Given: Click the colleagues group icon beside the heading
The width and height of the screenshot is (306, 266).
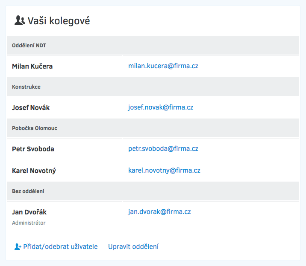Looking at the screenshot, I should click(20, 20).
